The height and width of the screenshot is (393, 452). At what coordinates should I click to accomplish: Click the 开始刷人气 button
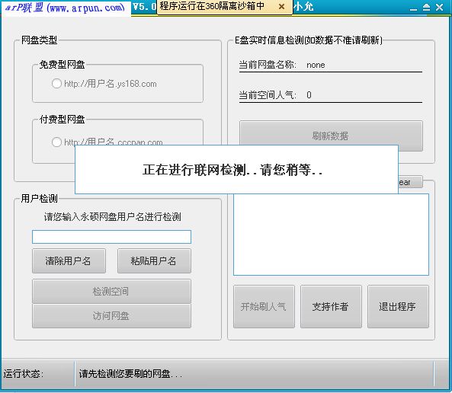[x=264, y=307]
